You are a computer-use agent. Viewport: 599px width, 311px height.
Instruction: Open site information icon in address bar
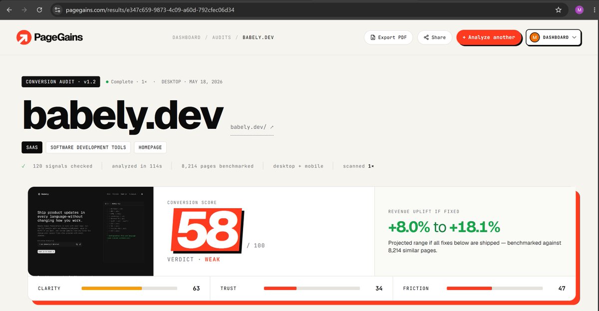tap(57, 9)
